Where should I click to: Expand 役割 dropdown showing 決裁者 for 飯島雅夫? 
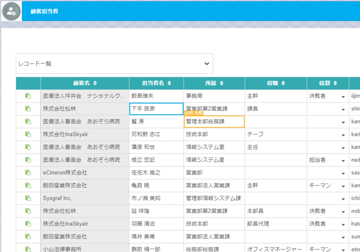(343, 96)
